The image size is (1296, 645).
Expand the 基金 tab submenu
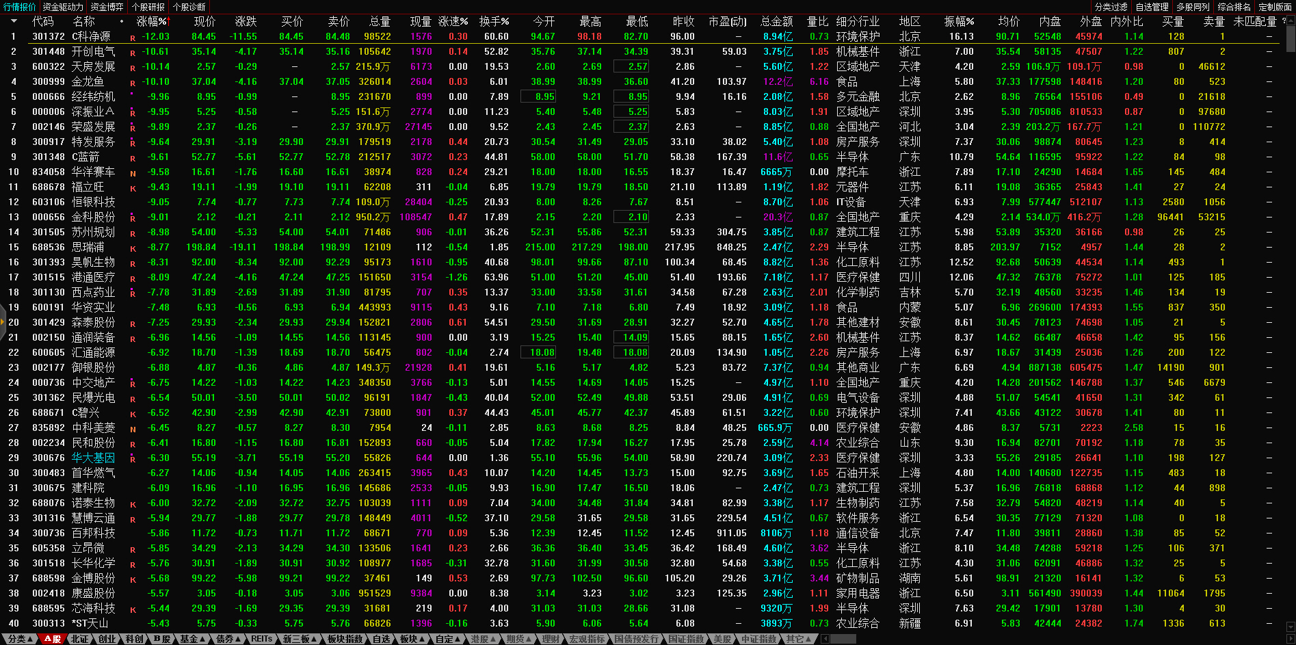193,639
